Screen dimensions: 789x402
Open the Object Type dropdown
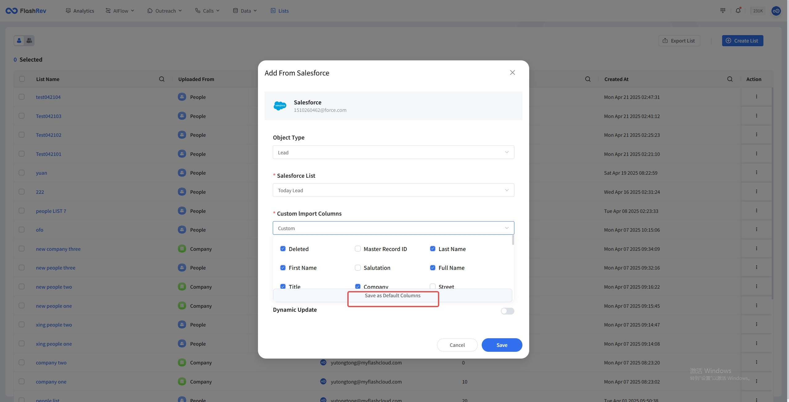coord(393,152)
